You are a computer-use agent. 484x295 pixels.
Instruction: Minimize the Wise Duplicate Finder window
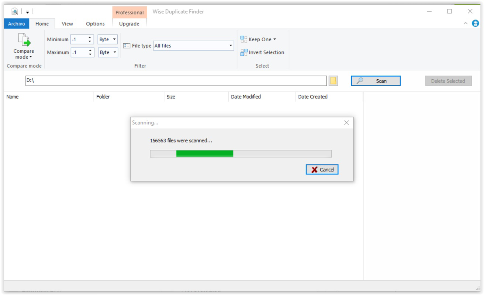pos(429,11)
